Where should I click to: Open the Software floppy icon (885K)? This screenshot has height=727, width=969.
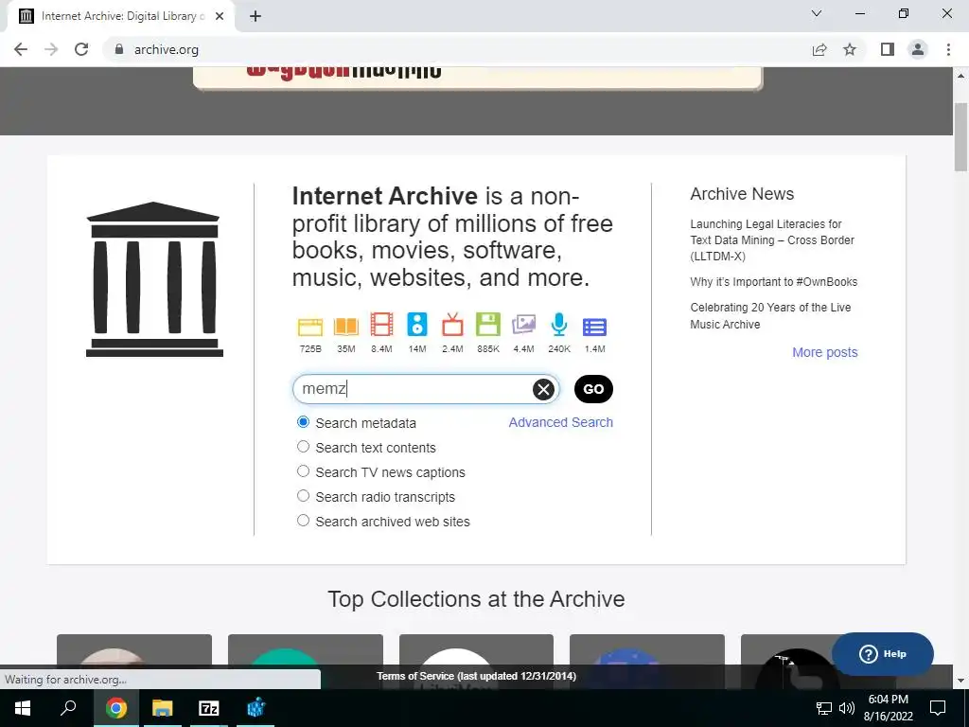(x=487, y=325)
